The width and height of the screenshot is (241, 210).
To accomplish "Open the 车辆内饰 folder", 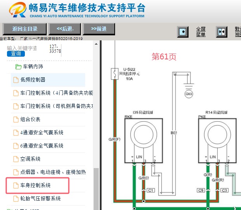I will (33, 67).
